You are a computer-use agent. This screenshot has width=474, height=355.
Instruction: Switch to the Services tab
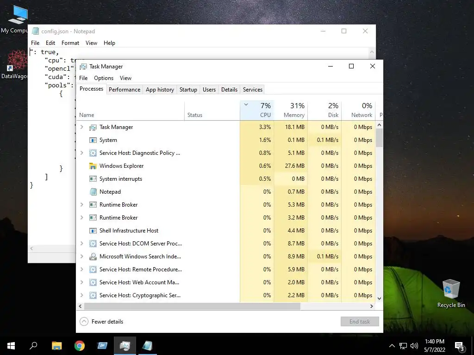coord(253,90)
